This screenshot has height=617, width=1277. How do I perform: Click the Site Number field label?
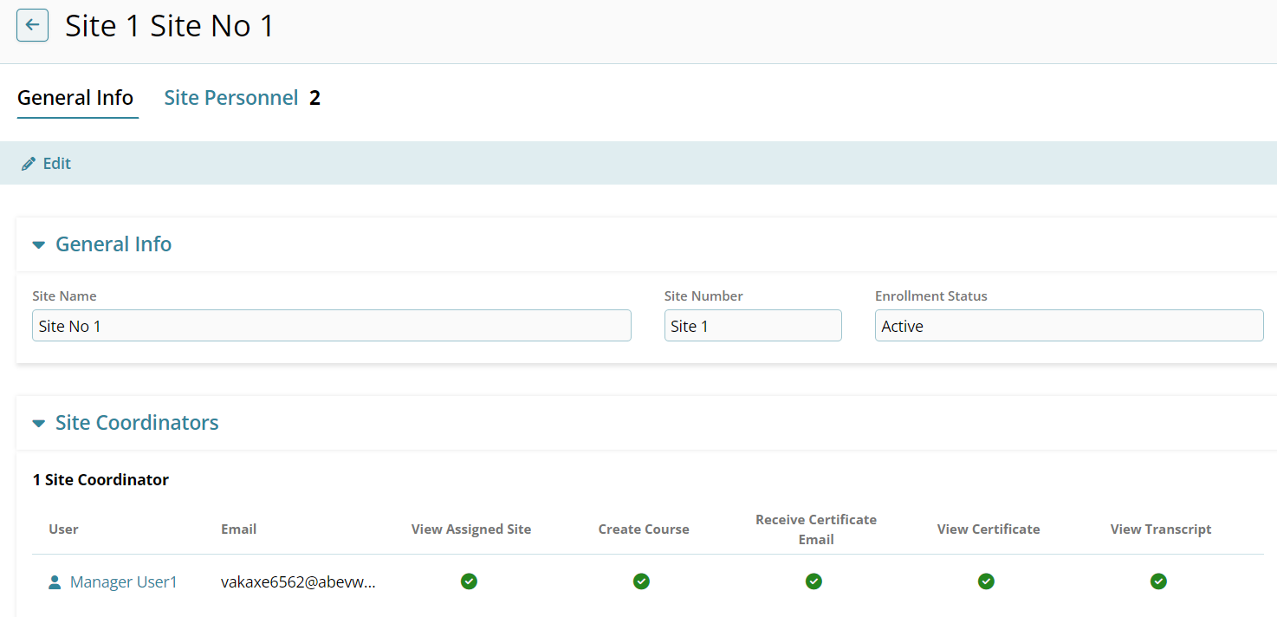point(703,296)
